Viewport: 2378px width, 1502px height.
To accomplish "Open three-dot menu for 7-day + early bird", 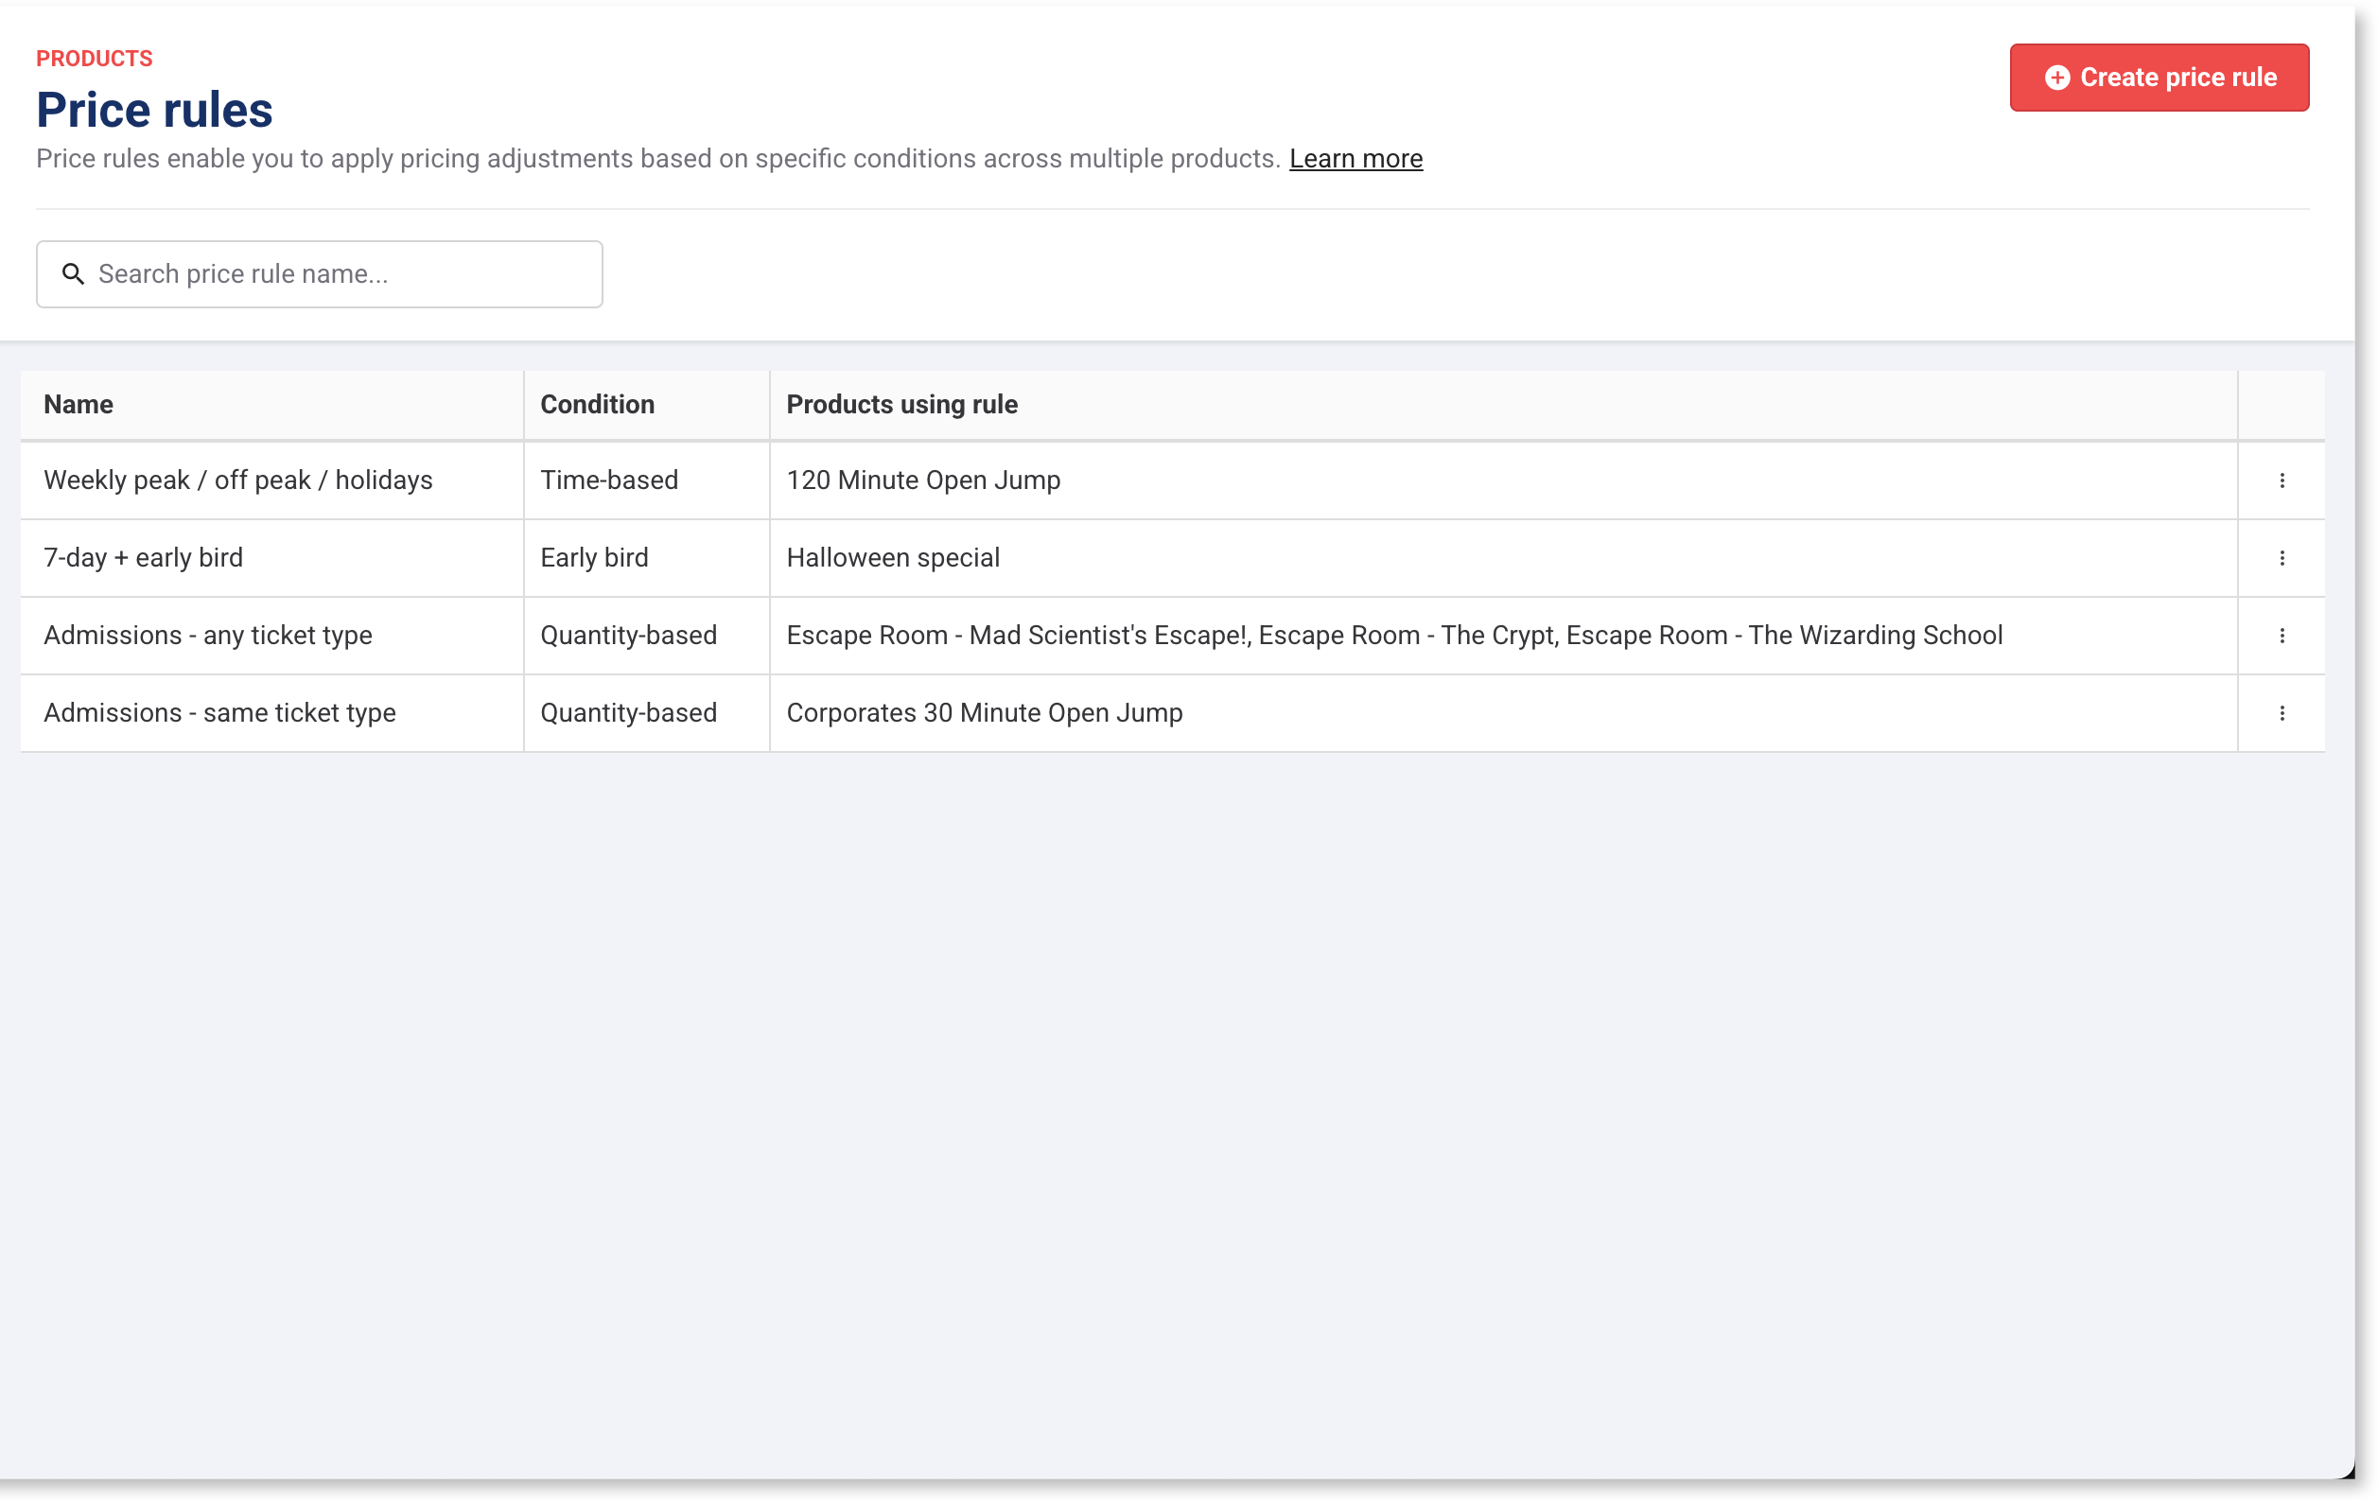I will click(2282, 558).
